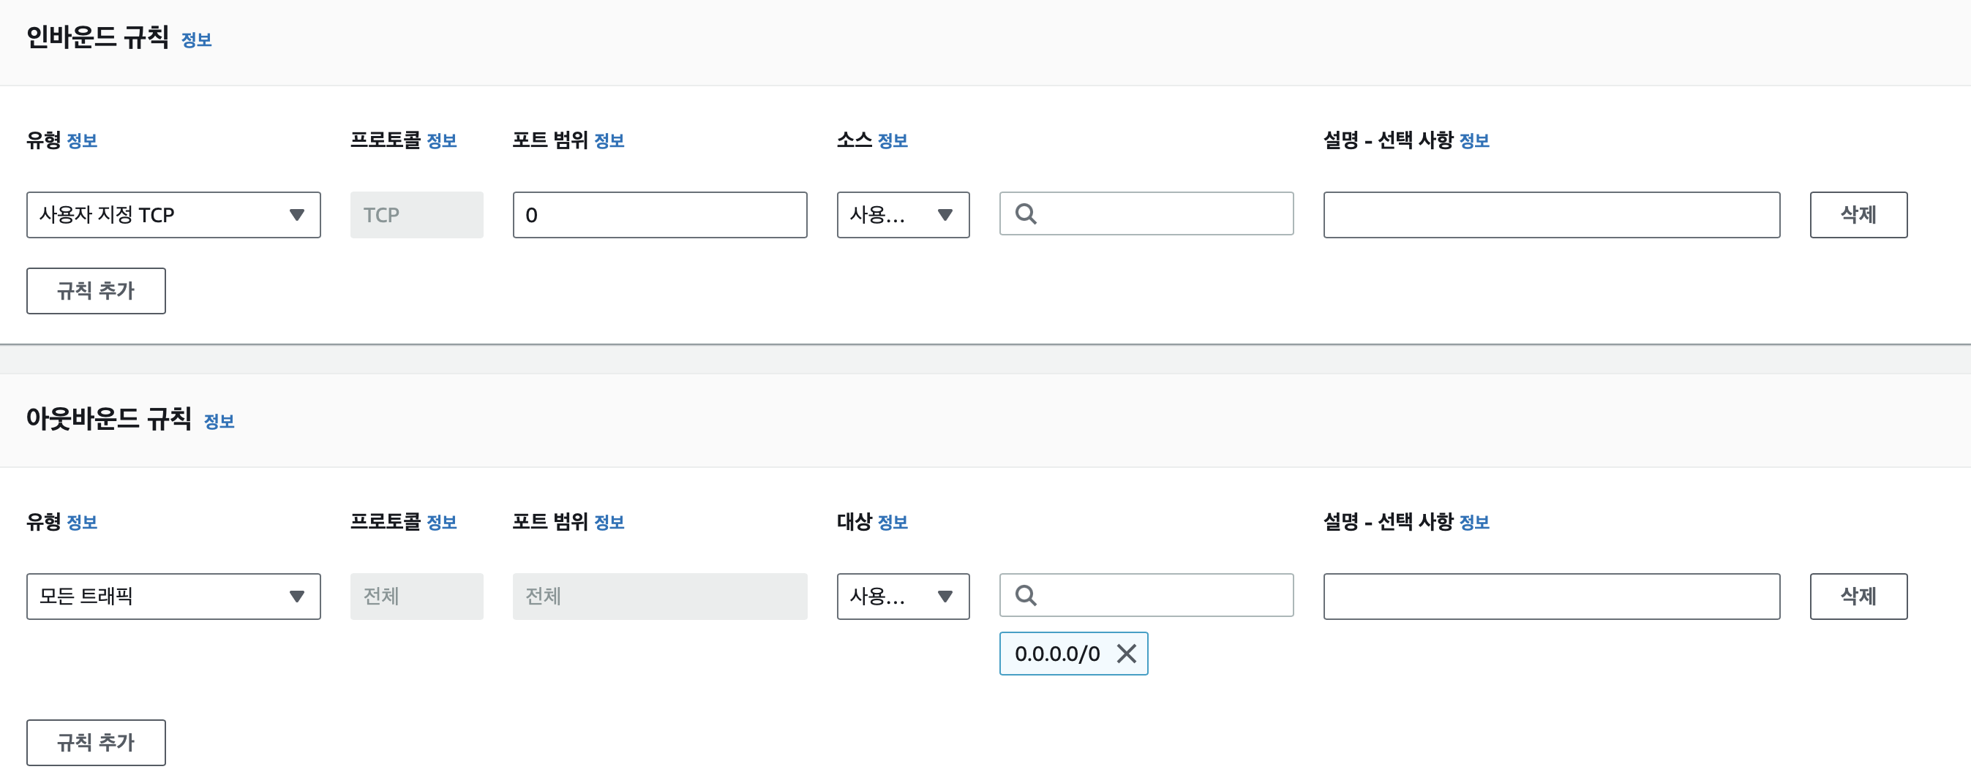Open '대상' 정보 link
The height and width of the screenshot is (772, 1971).
tap(892, 522)
